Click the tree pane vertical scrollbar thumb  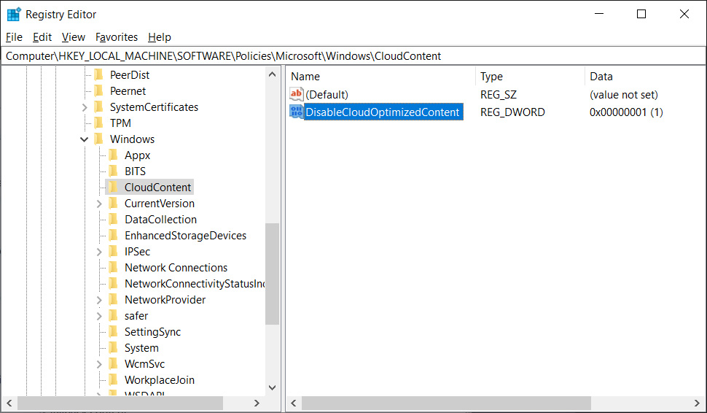click(x=272, y=274)
